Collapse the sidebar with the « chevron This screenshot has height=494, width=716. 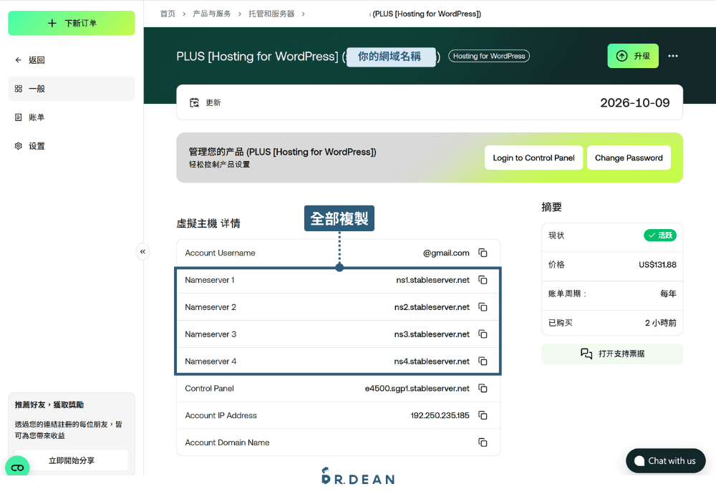click(x=143, y=251)
